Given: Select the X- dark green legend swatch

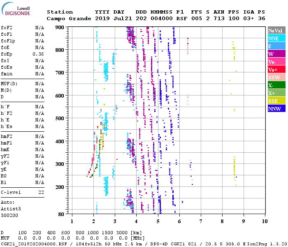Looking at the screenshot, I should click(276, 85).
